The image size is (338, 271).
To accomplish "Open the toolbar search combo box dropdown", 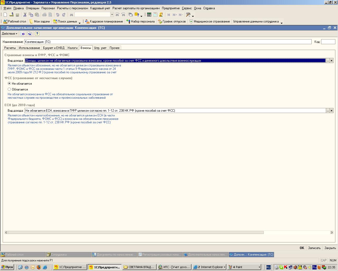I will 112,15.
